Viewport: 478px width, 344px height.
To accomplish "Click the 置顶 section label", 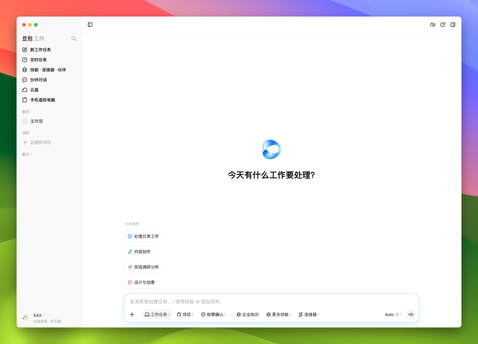I will [26, 112].
